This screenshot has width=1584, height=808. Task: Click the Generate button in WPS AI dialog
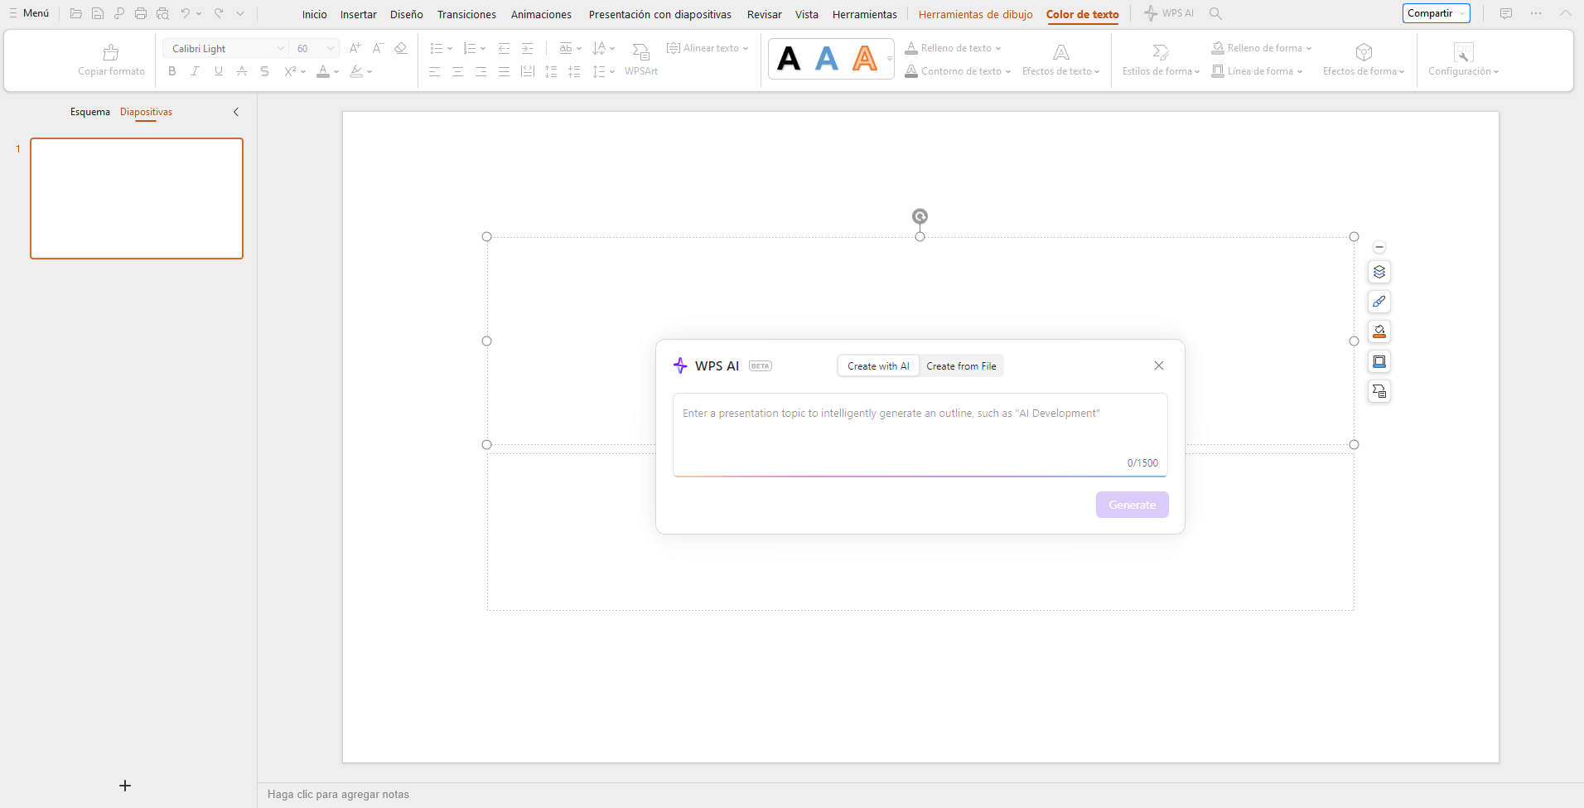pyautogui.click(x=1132, y=505)
